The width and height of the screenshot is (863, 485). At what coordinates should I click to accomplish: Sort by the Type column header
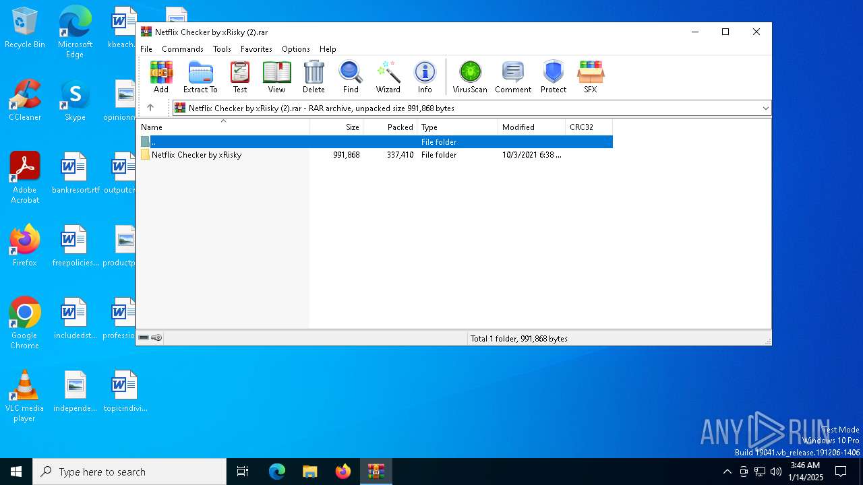[458, 127]
